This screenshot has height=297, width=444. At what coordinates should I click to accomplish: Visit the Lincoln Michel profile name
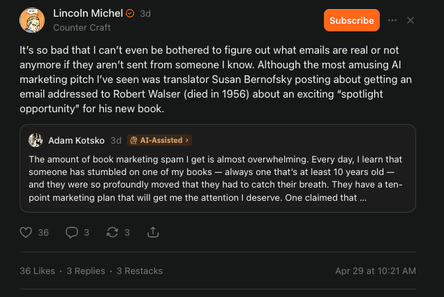pos(88,13)
